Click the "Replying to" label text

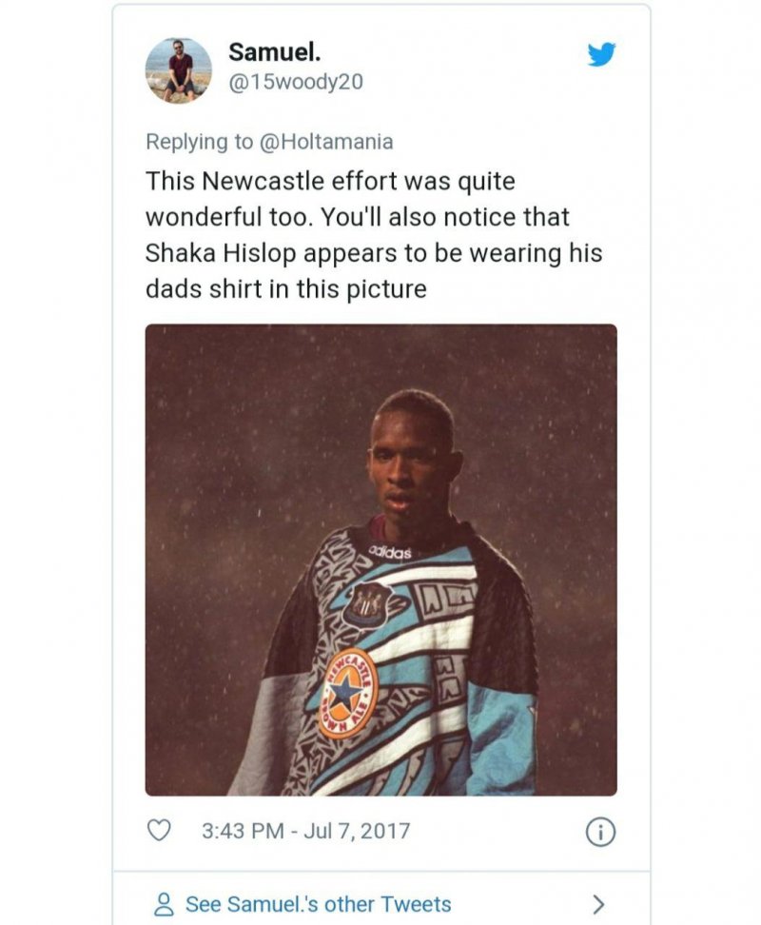click(200, 142)
